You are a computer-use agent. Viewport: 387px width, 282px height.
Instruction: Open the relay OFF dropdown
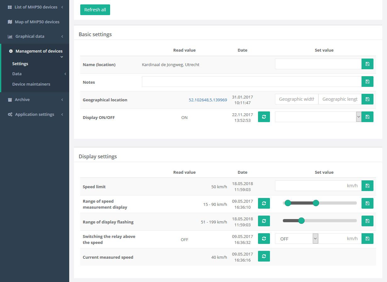297,239
